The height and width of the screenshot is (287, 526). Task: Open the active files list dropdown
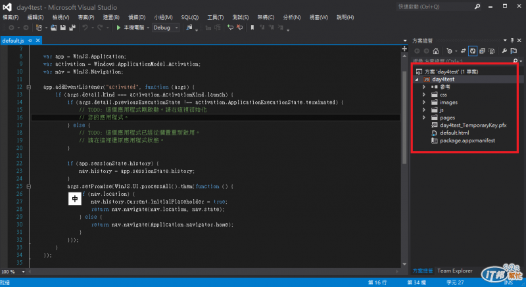point(404,41)
